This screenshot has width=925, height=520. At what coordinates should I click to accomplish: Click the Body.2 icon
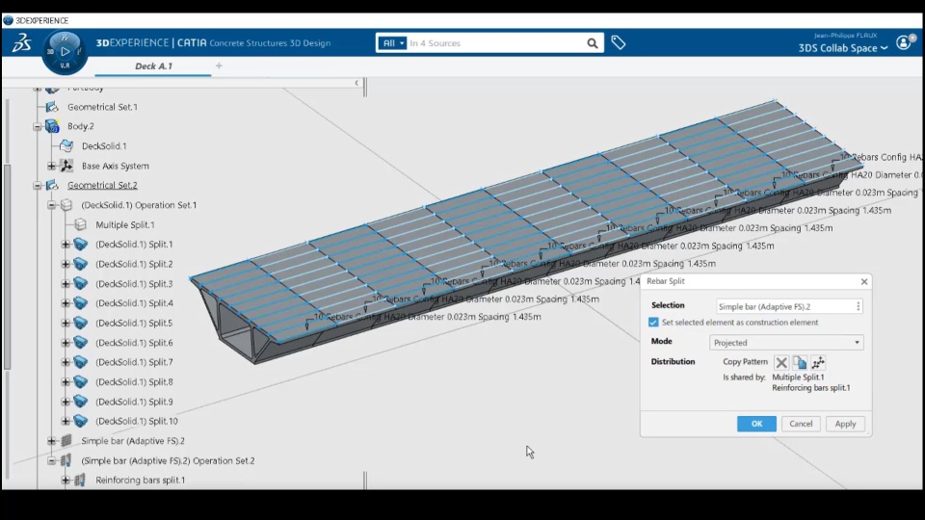(x=52, y=126)
